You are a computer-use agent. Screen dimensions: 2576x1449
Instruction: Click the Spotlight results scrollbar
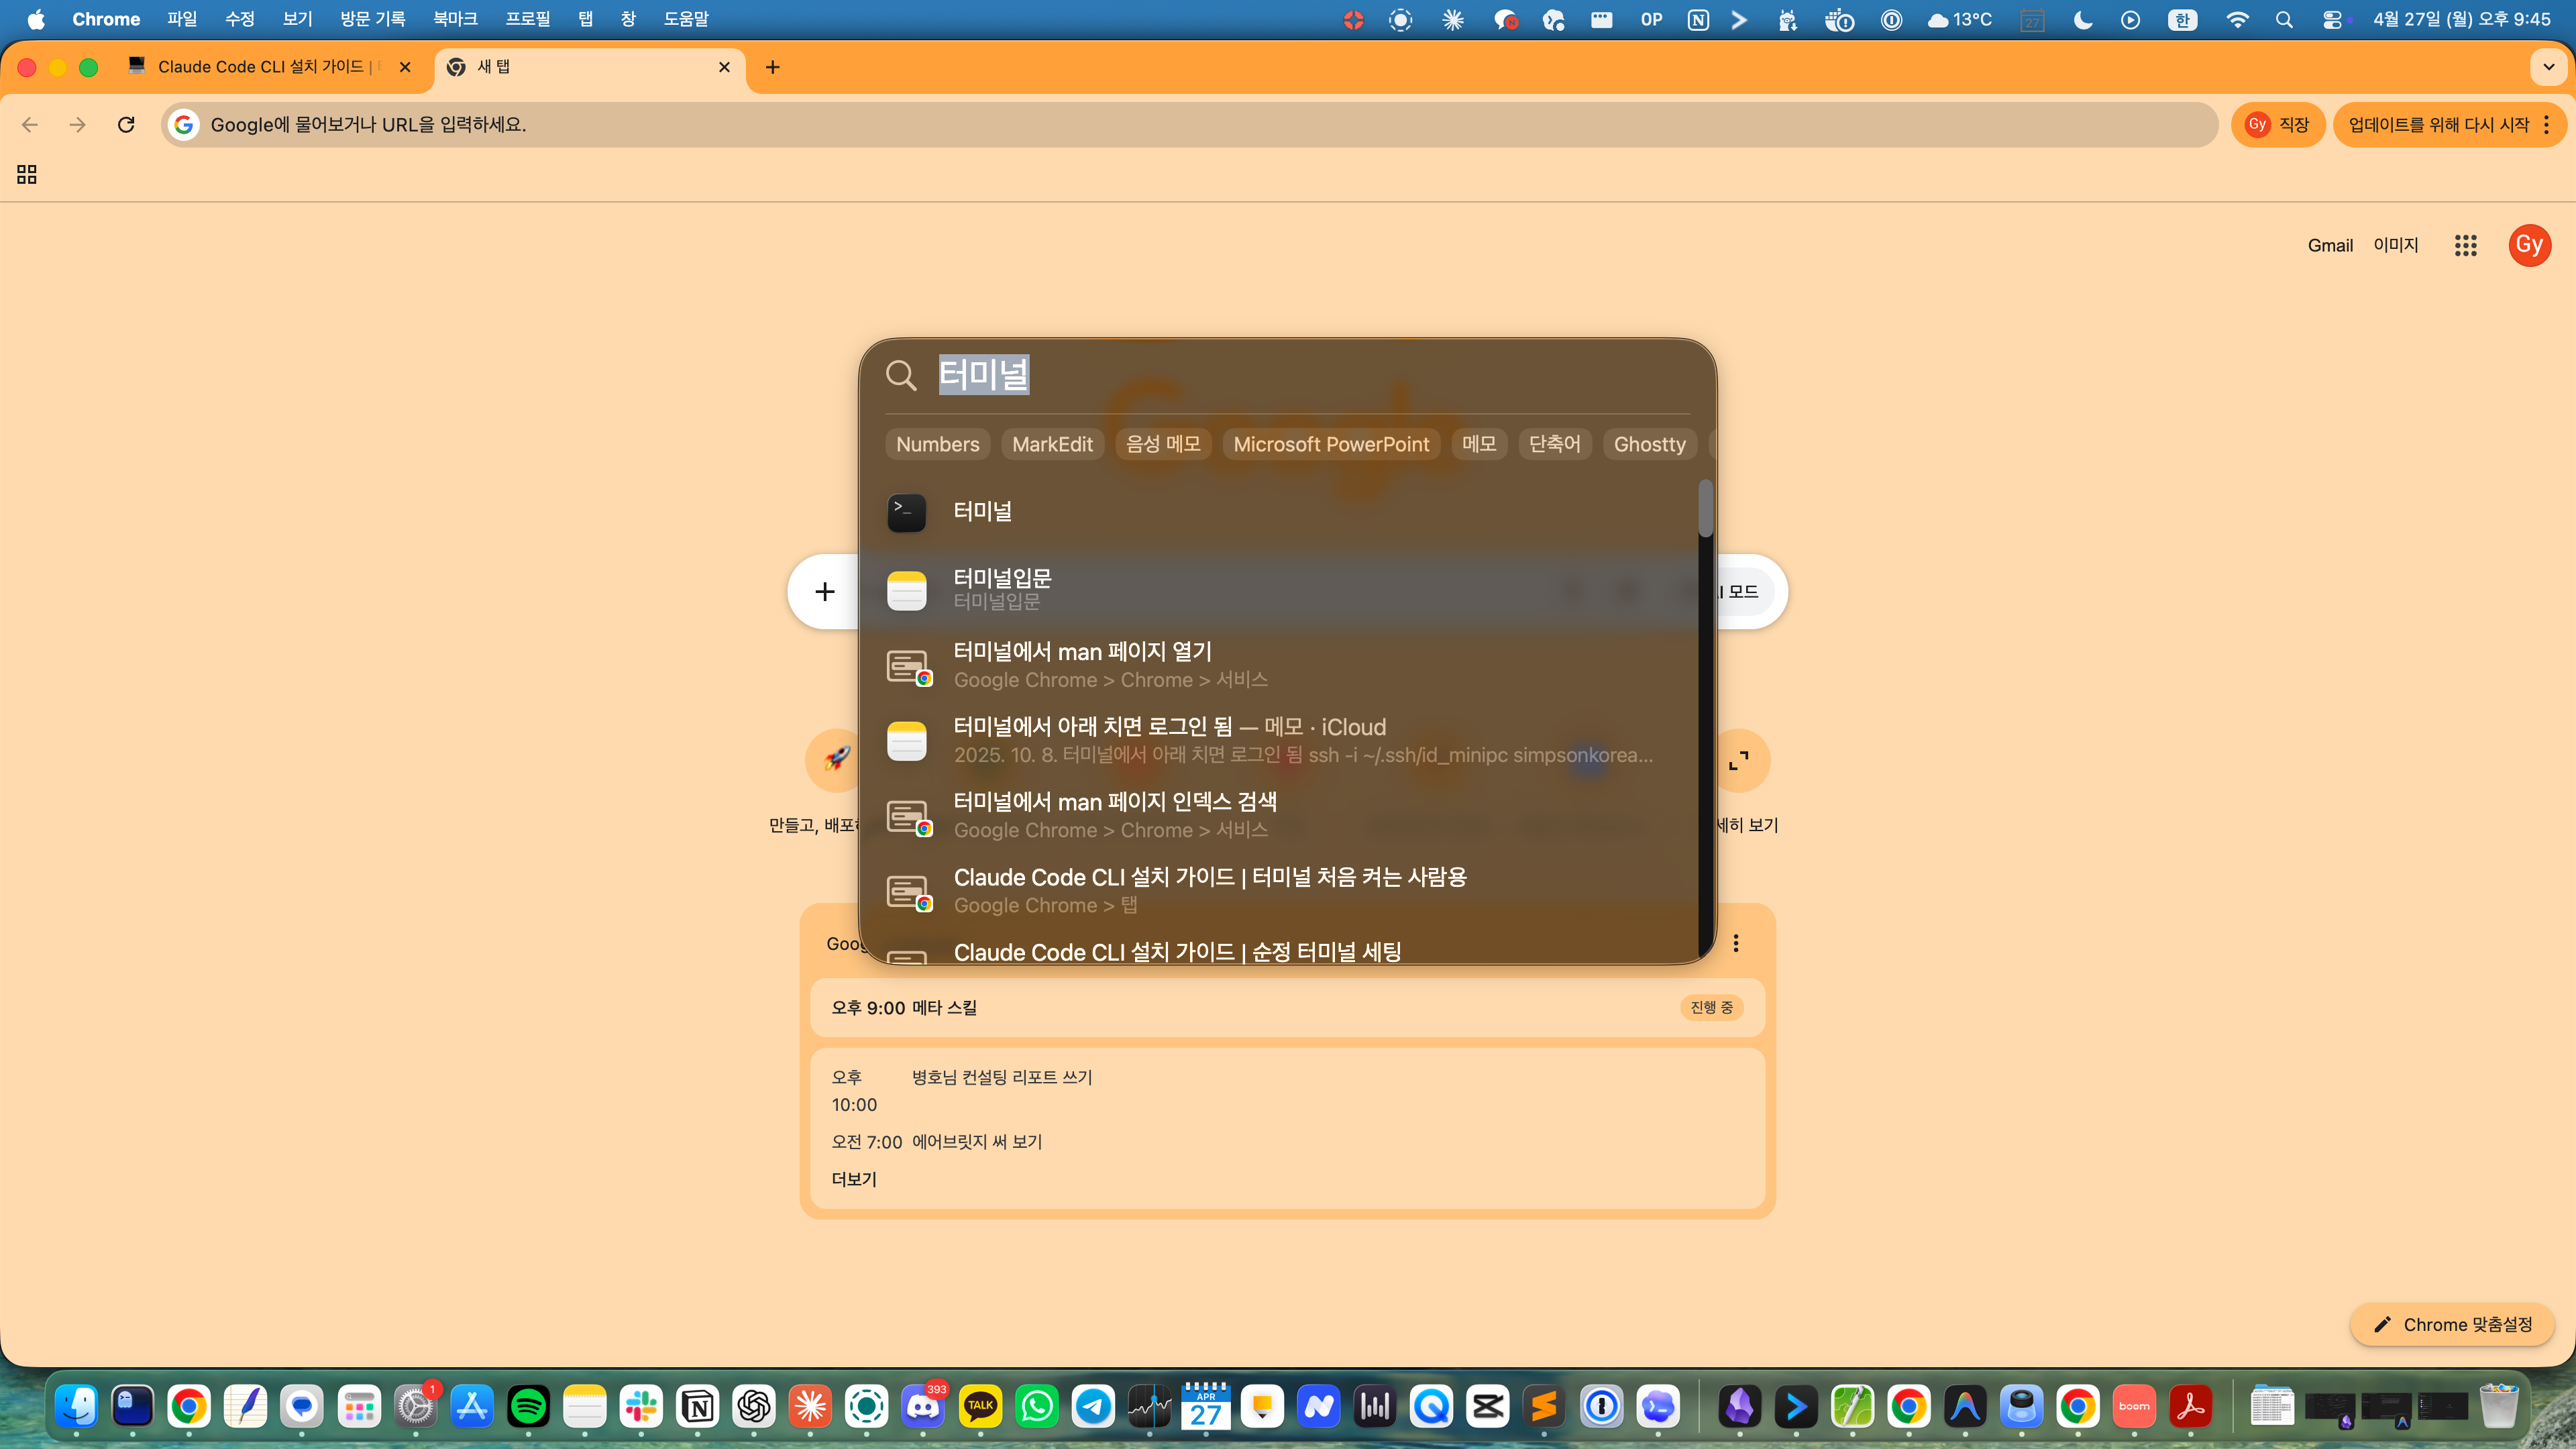(x=1706, y=507)
